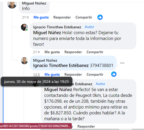Click Compartir under phone number comment

pos(95,74)
